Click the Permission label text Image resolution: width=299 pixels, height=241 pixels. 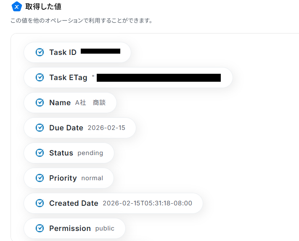coord(70,228)
